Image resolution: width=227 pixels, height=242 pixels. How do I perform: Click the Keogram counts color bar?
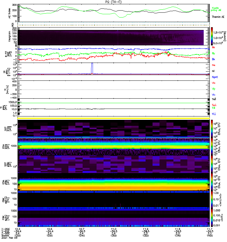[x=212, y=36]
